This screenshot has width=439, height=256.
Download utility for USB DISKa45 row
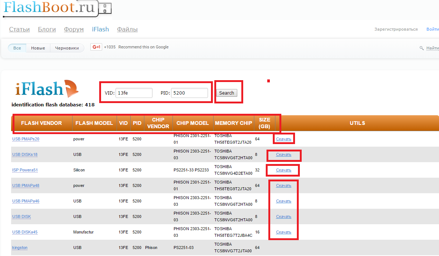coord(284,232)
